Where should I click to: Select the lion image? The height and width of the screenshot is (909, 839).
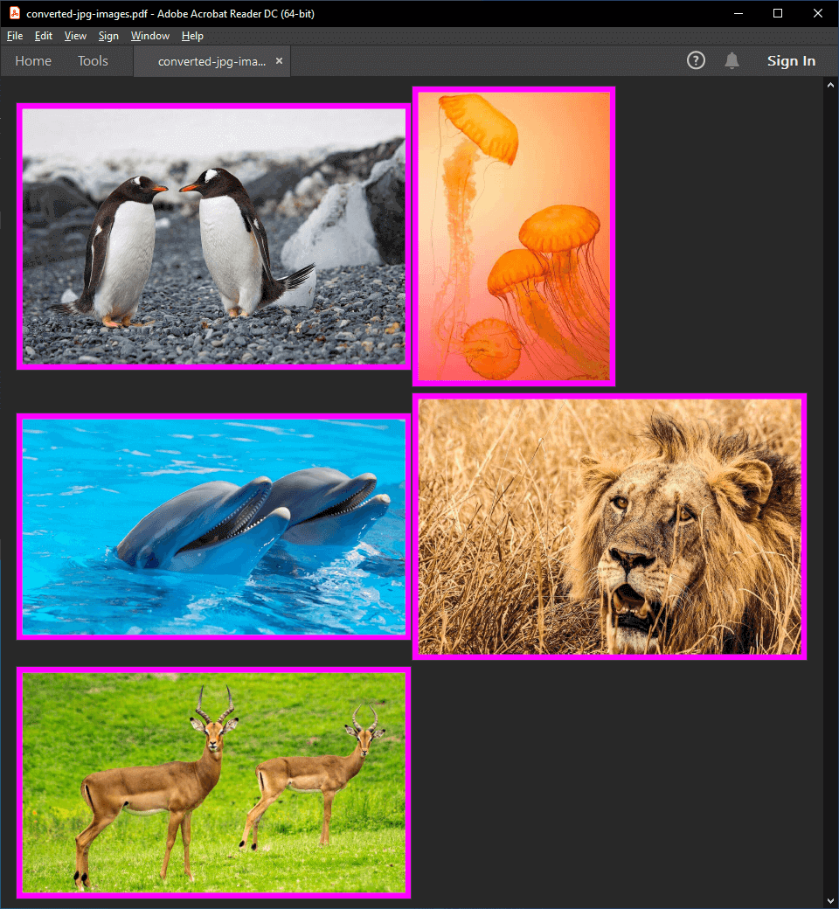coord(609,526)
